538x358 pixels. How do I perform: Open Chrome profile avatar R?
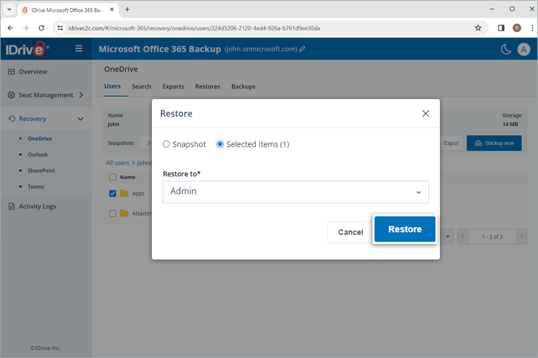point(516,28)
